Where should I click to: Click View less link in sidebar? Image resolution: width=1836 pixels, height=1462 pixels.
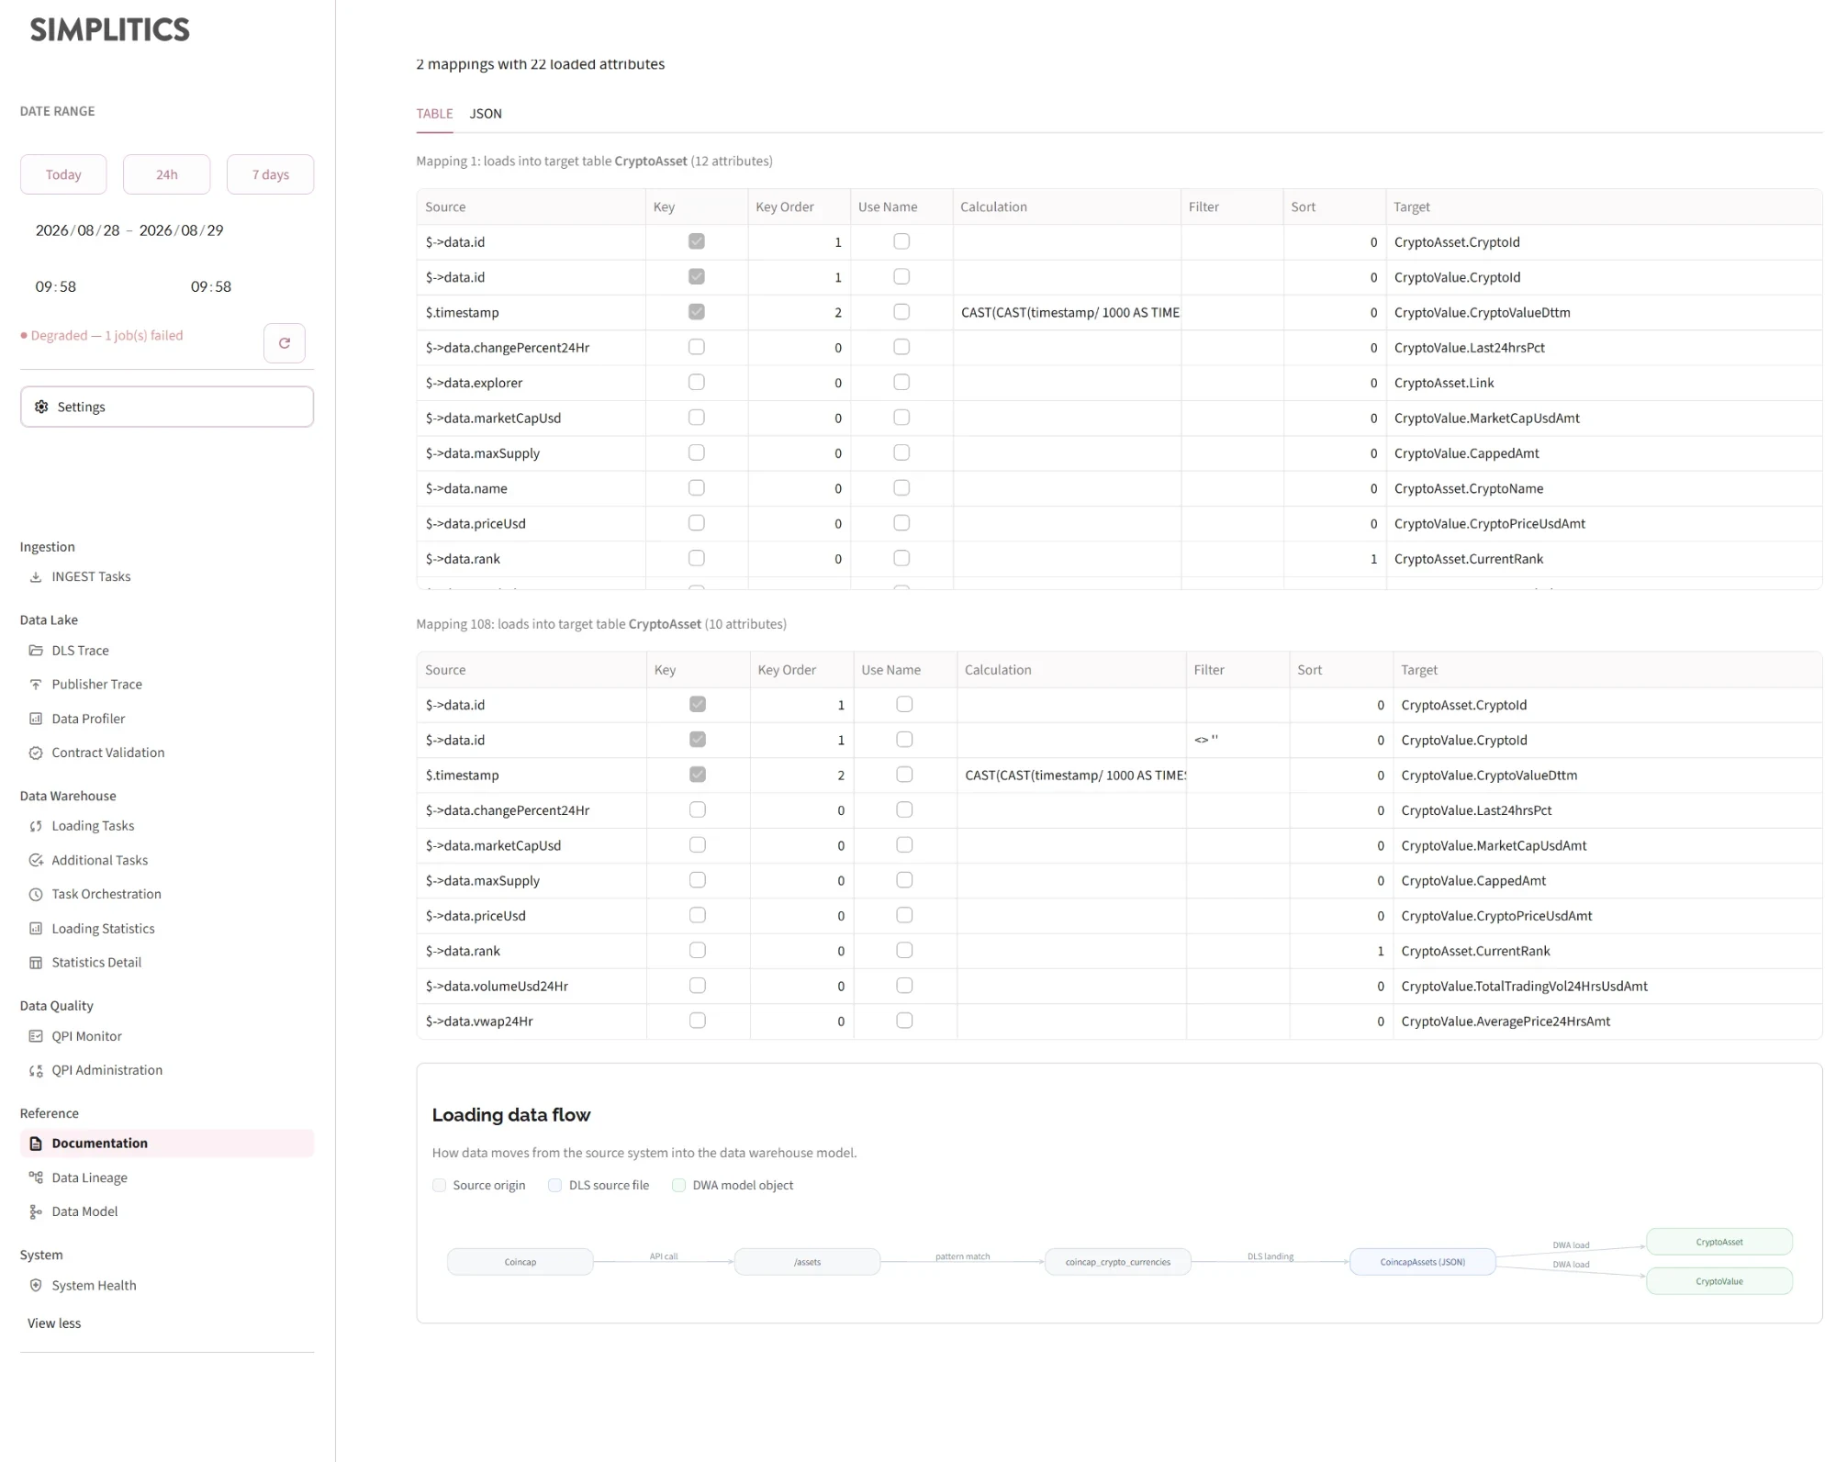[54, 1322]
